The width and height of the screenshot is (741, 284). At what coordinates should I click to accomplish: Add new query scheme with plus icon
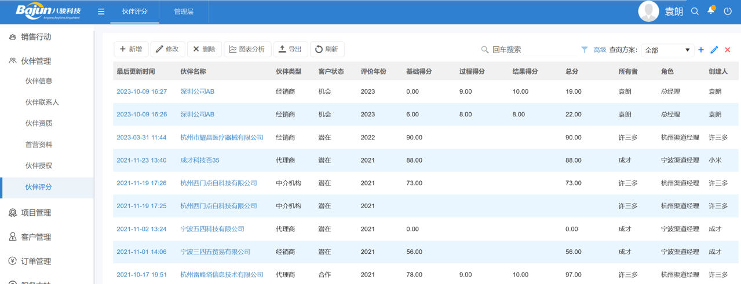coord(701,50)
